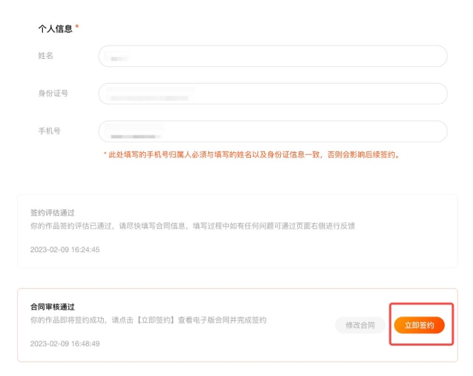This screenshot has width=473, height=376.
Task: Click the red required asterisk beside 个人信息
Action: pos(77,28)
